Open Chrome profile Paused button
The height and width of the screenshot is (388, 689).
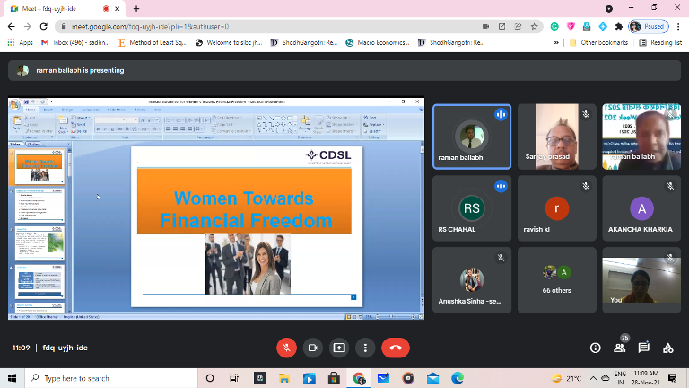pos(649,26)
